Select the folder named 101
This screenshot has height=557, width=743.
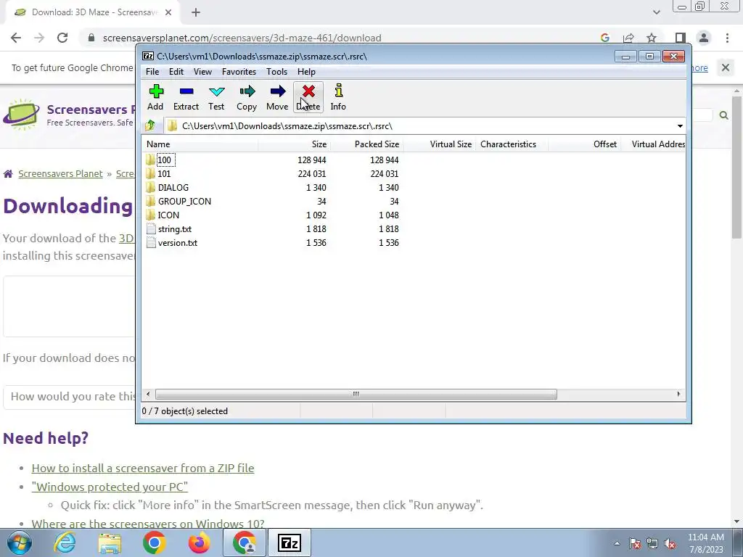[164, 174]
